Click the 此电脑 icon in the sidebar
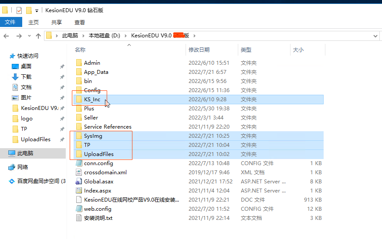This screenshot has height=239, width=382. coord(12,153)
